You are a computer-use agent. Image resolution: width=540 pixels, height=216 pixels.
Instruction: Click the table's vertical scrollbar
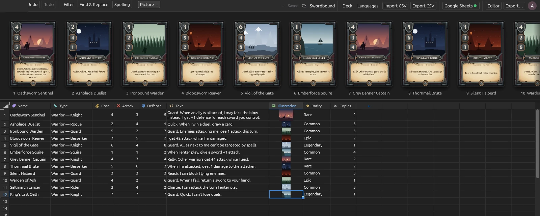pos(538,143)
